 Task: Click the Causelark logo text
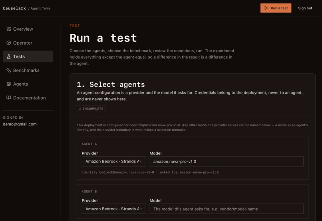14,8
